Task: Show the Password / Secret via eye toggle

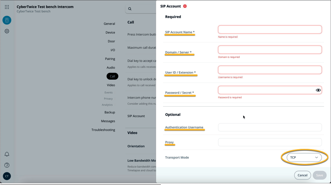Action: 318,90
